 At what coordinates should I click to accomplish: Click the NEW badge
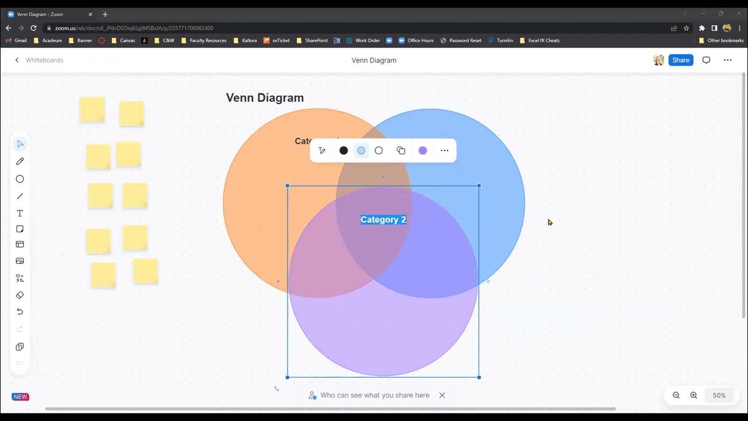[20, 396]
